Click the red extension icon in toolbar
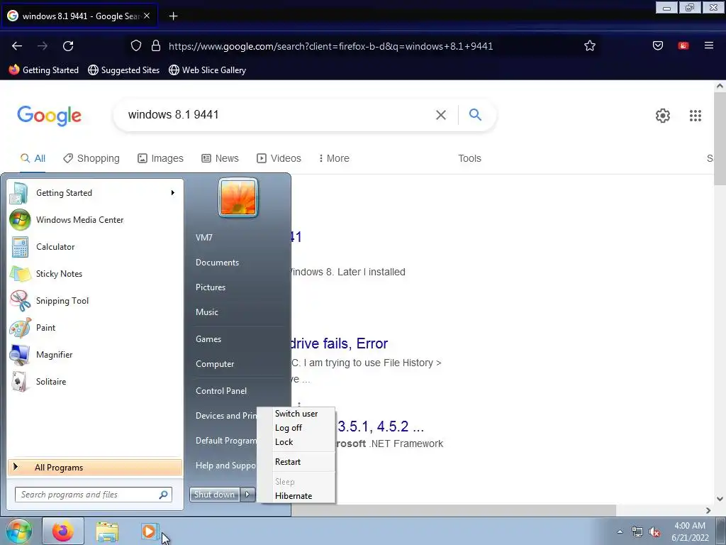726x545 pixels. [683, 46]
